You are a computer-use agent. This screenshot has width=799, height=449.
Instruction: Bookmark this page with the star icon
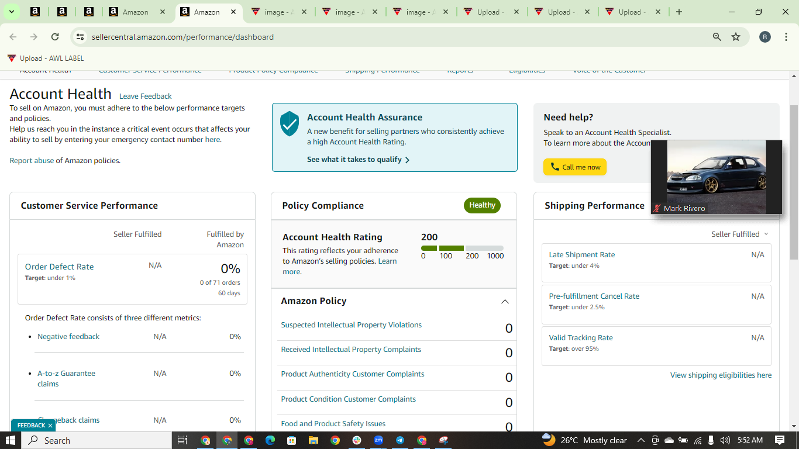[x=736, y=37]
